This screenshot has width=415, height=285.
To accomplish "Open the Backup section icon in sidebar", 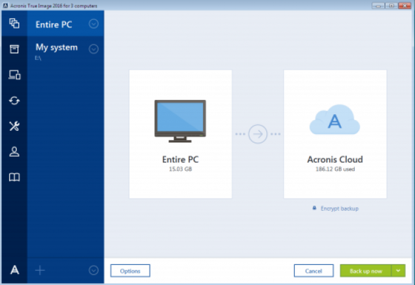I will pos(14,23).
